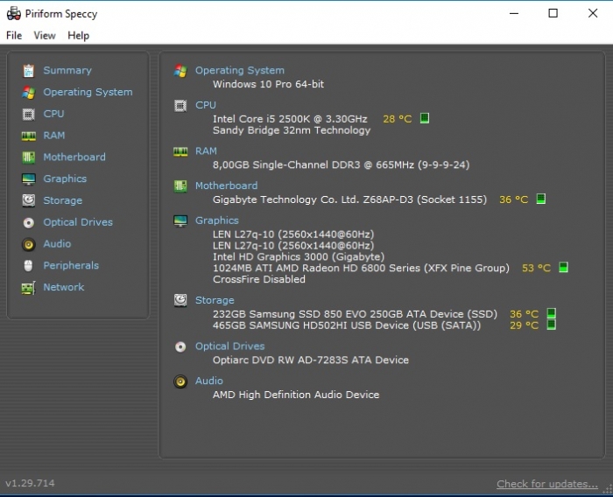
Task: Click the AMD Radeon HD 6800 Series line
Action: pos(361,268)
